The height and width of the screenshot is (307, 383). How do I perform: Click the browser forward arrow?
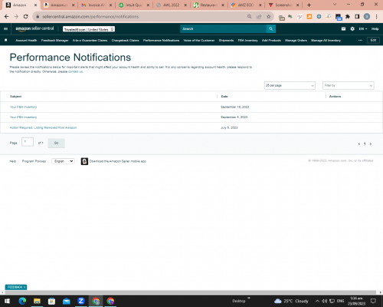tap(16, 16)
